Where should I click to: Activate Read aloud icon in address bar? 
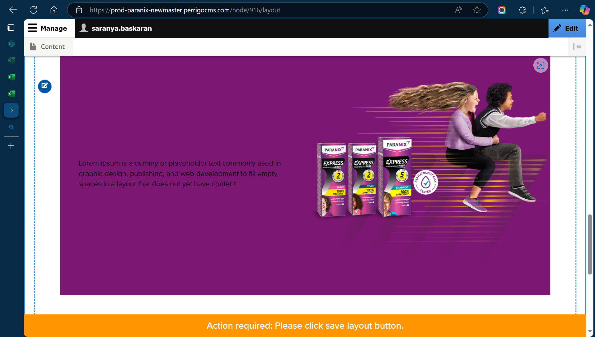pos(458,10)
